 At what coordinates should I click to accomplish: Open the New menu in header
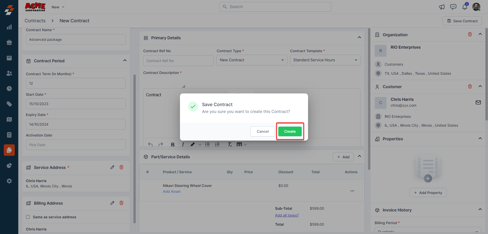[58, 7]
